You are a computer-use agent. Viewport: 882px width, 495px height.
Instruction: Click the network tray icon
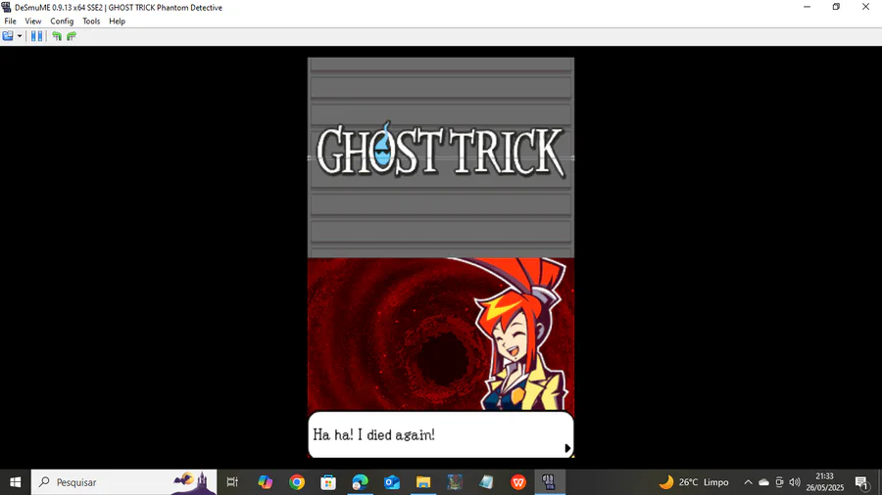click(x=780, y=482)
